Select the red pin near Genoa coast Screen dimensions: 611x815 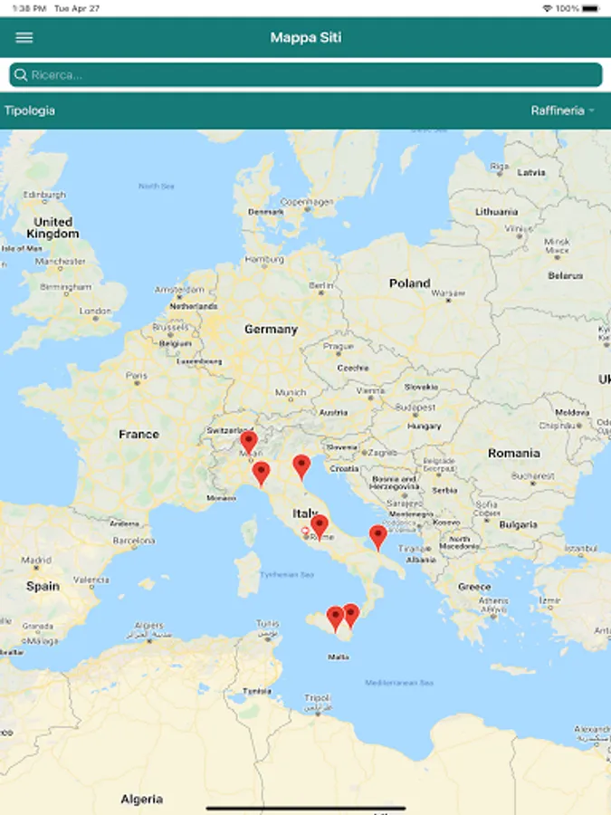point(261,474)
